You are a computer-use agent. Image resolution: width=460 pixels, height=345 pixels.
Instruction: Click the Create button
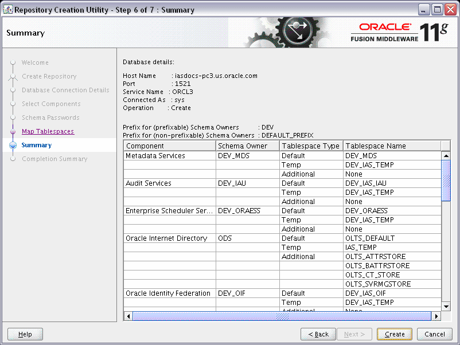tap(394, 334)
